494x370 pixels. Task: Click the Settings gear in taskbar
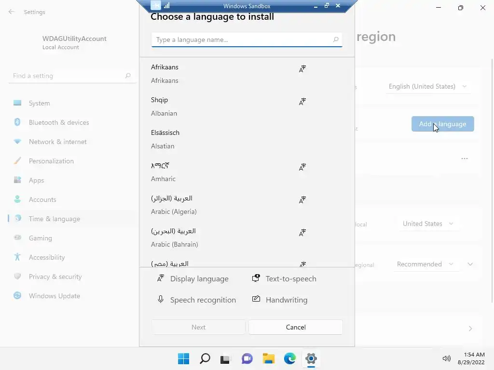click(x=311, y=358)
